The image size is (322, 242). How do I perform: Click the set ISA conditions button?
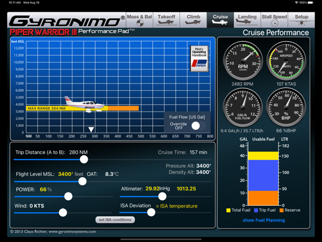coord(115,220)
